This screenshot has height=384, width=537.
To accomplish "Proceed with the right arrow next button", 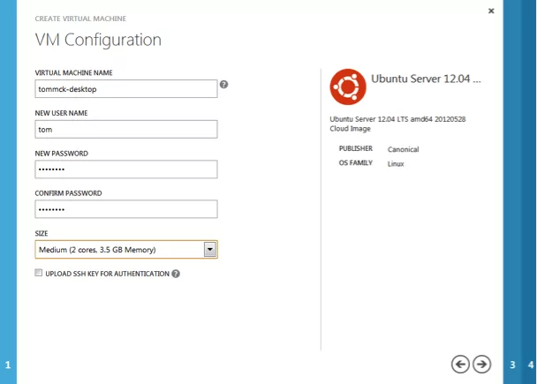I will tap(481, 365).
